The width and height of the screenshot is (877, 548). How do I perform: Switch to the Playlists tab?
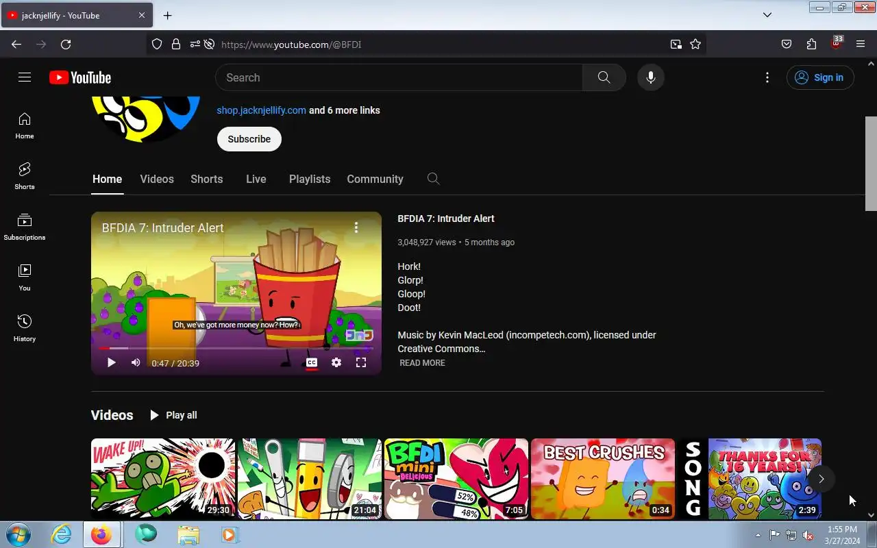click(x=310, y=179)
